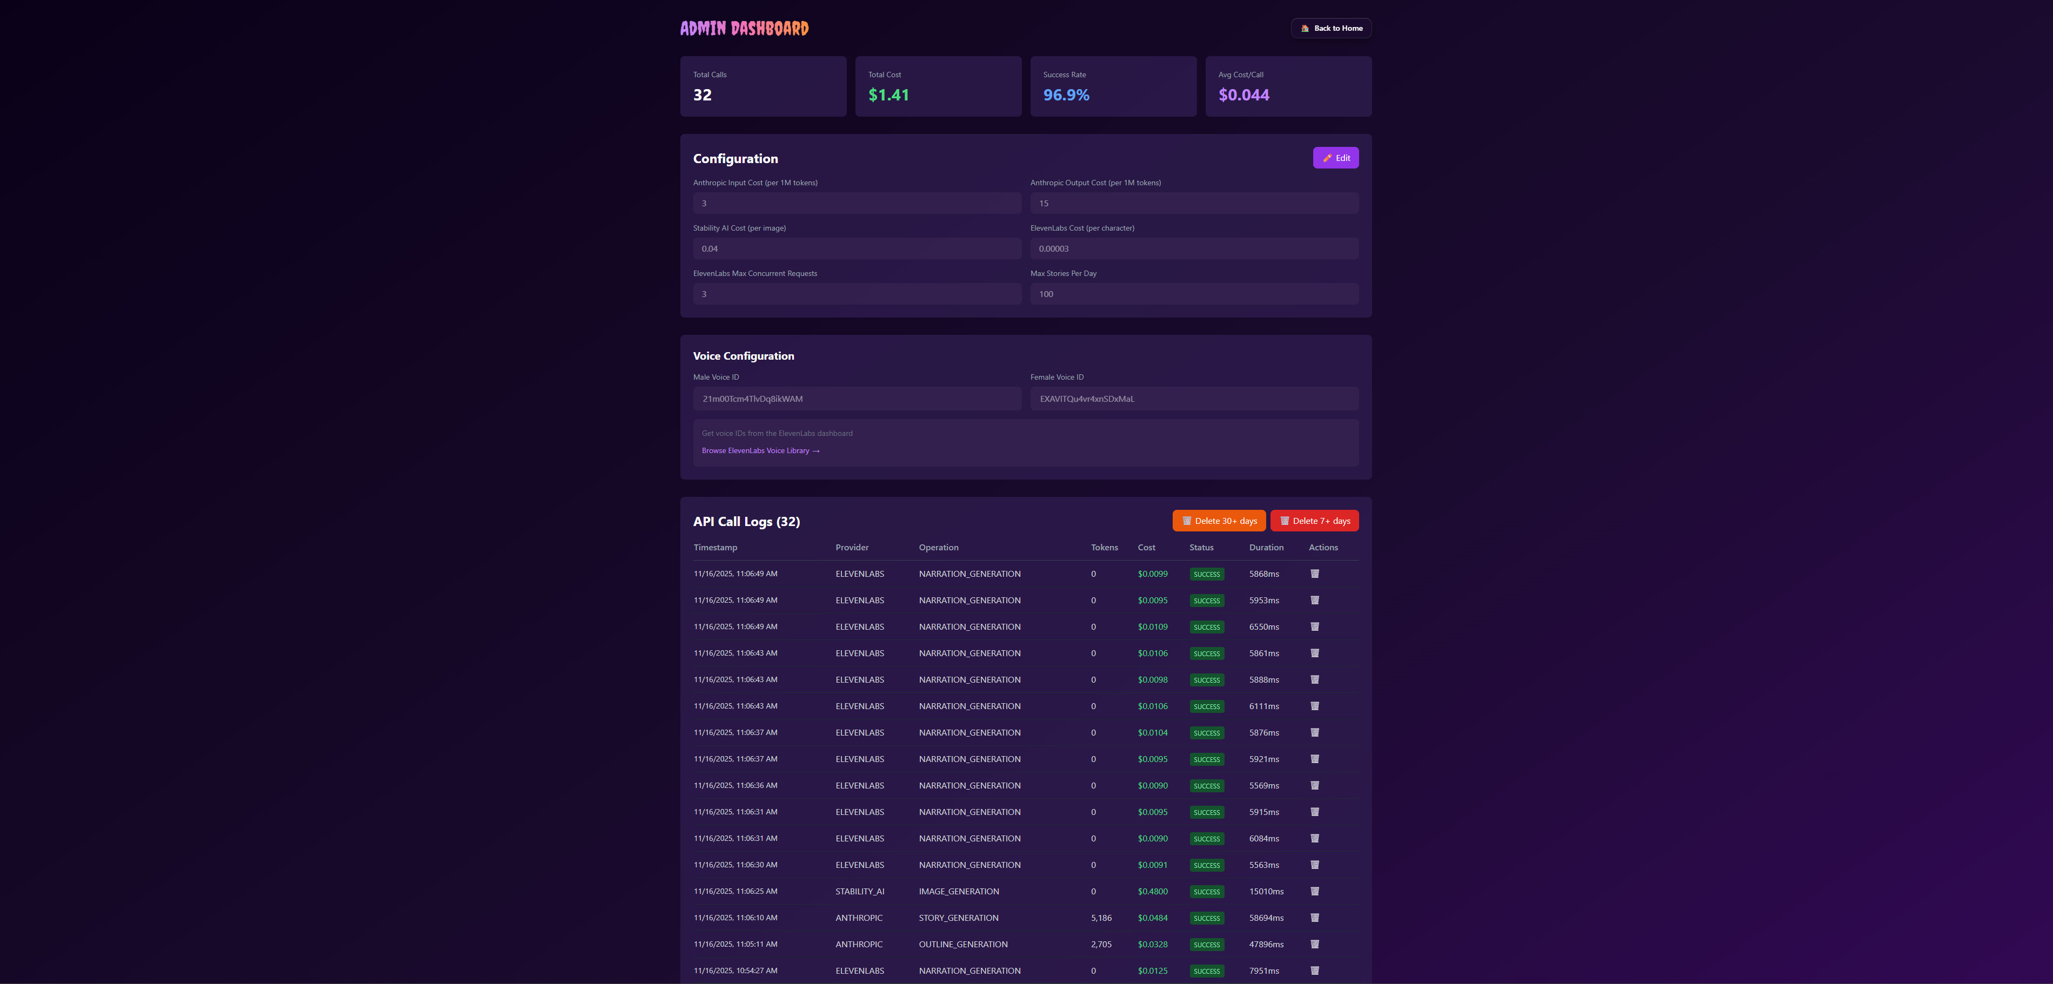The image size is (2053, 984).
Task: Click the Admin Dashboard title logo
Action: 744,29
